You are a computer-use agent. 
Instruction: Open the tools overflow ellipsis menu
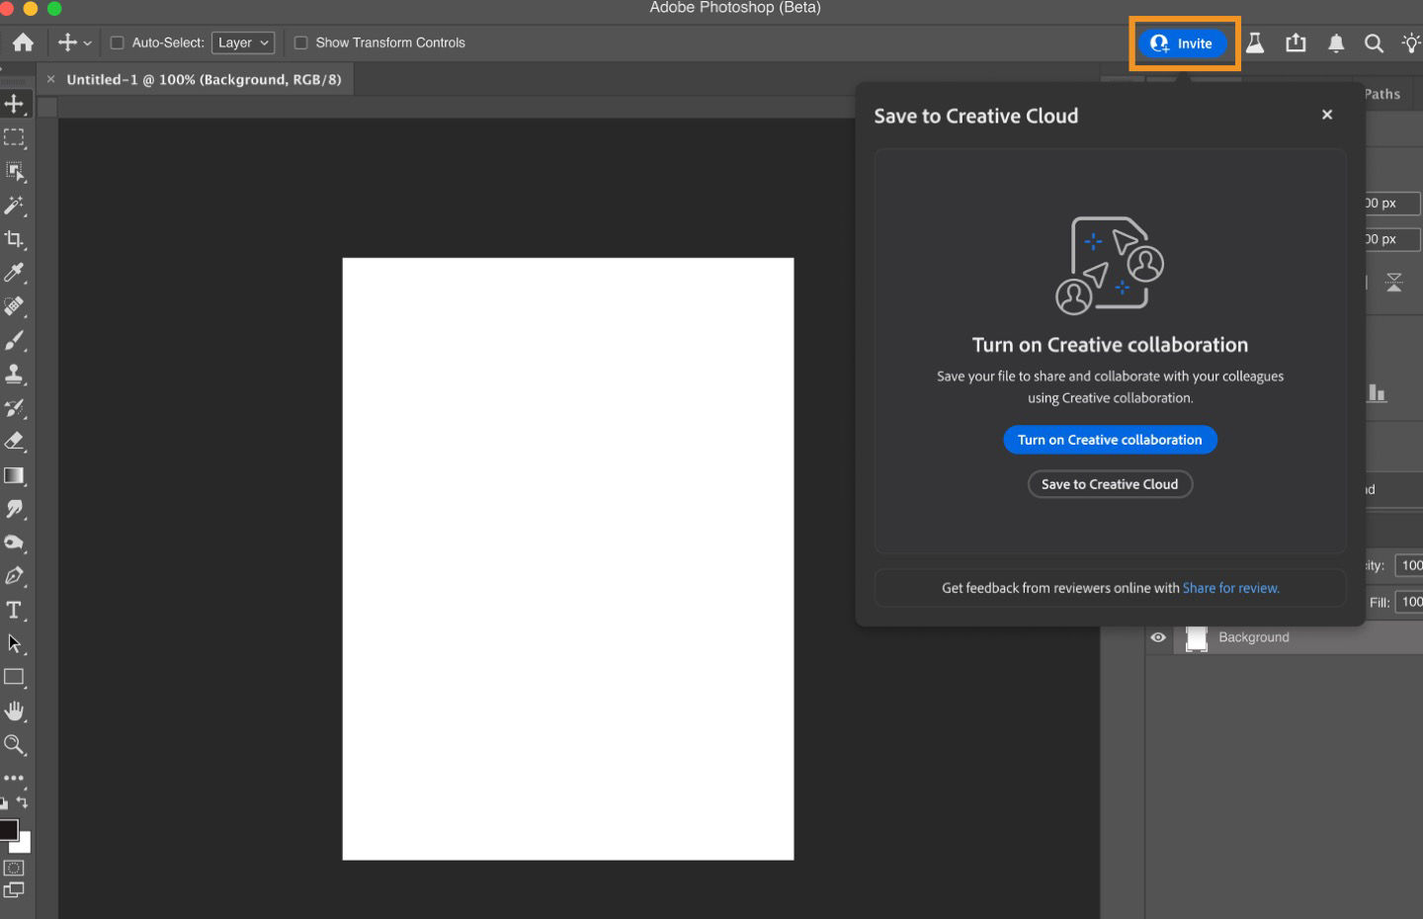click(14, 777)
